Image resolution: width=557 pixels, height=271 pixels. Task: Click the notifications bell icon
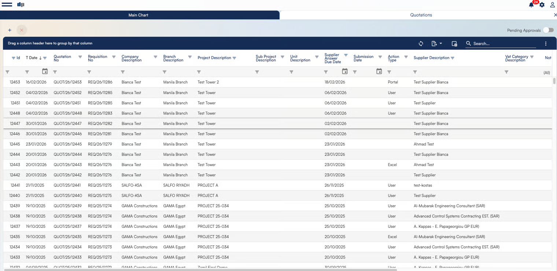531,5
